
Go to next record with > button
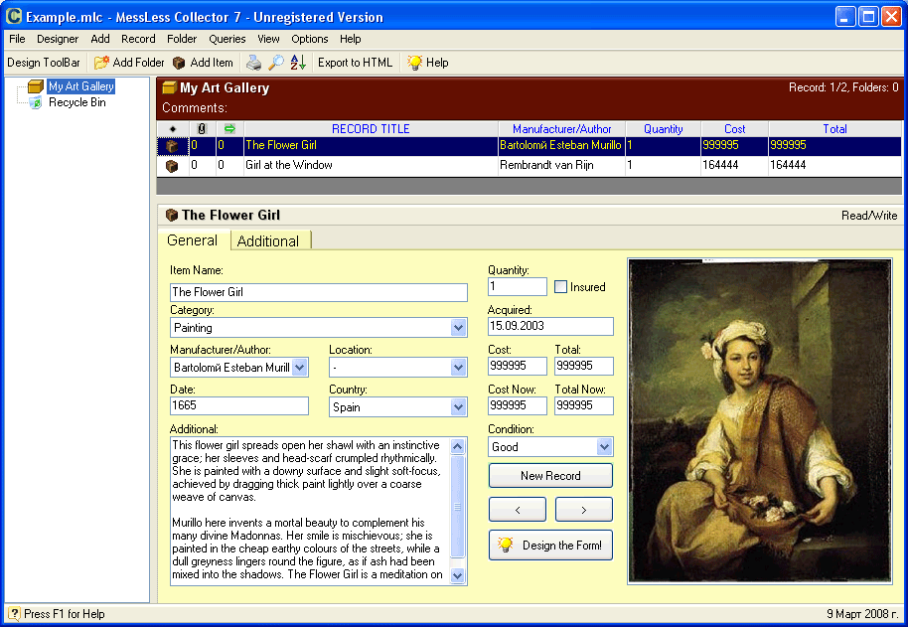click(584, 510)
